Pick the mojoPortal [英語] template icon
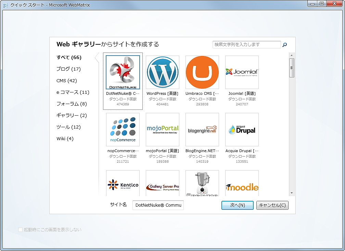The height and width of the screenshot is (251, 345). [162, 129]
